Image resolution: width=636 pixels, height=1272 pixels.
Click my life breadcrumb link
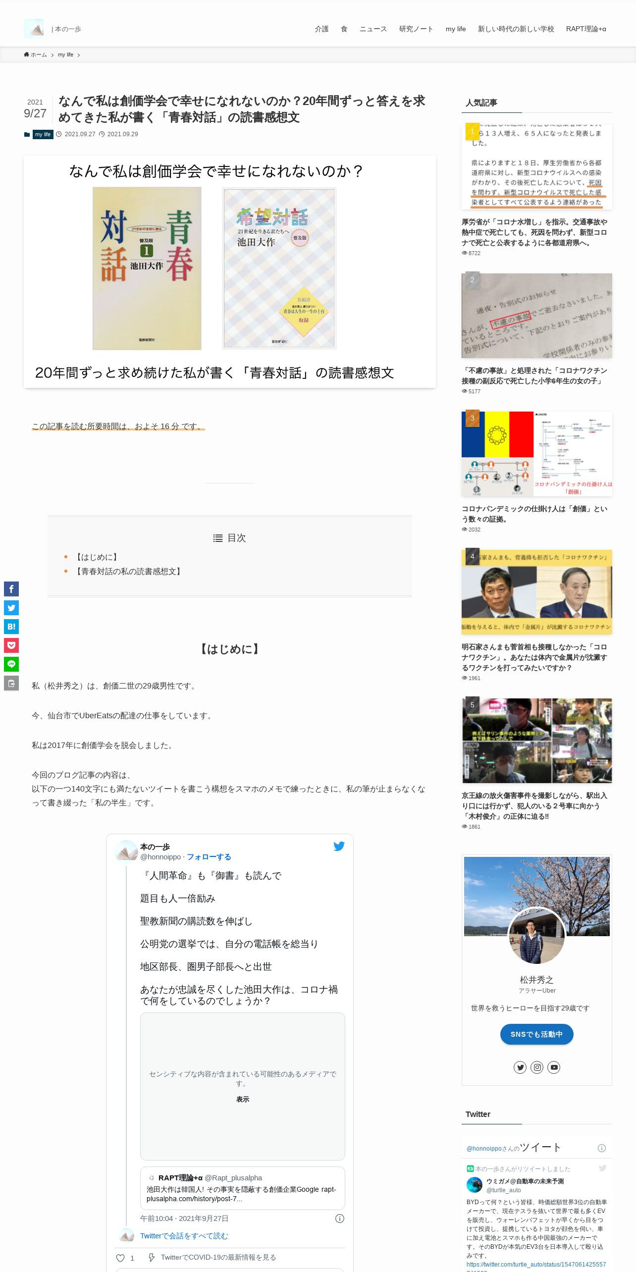[x=65, y=54]
